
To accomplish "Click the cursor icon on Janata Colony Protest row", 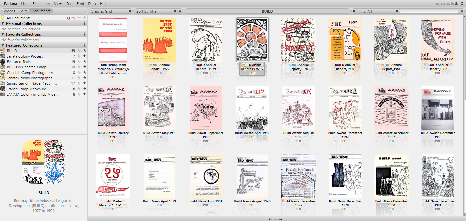I will 79,56.
